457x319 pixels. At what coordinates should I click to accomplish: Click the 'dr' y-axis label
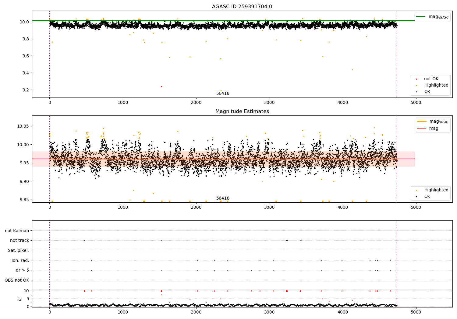click(x=20, y=299)
